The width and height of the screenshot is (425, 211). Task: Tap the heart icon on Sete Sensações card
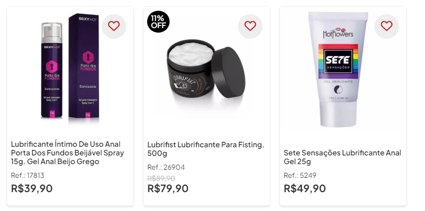pos(387,26)
